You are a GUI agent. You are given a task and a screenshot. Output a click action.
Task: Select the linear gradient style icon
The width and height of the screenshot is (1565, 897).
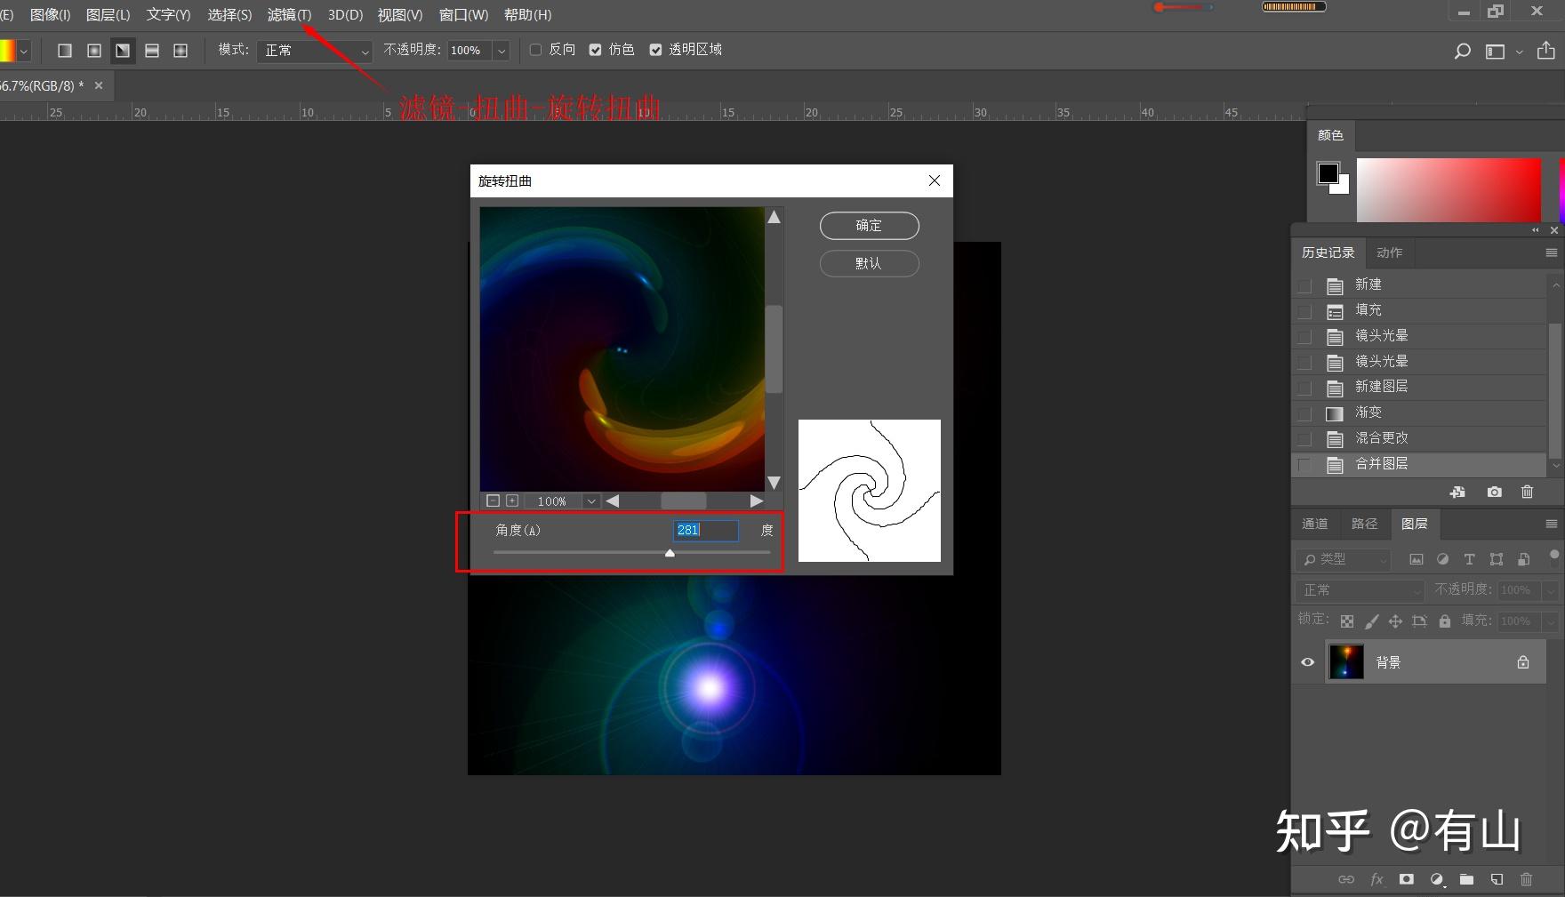coord(65,51)
